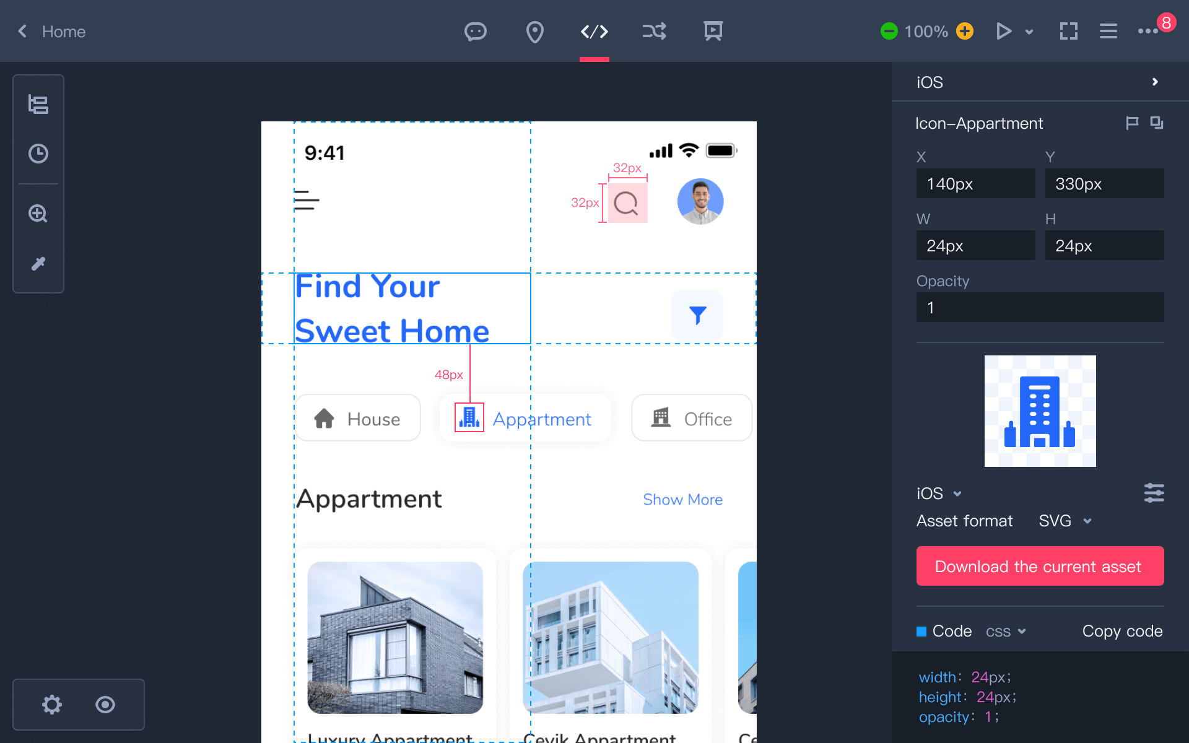Select the search icon in the mockup
1189x743 pixels.
click(627, 203)
